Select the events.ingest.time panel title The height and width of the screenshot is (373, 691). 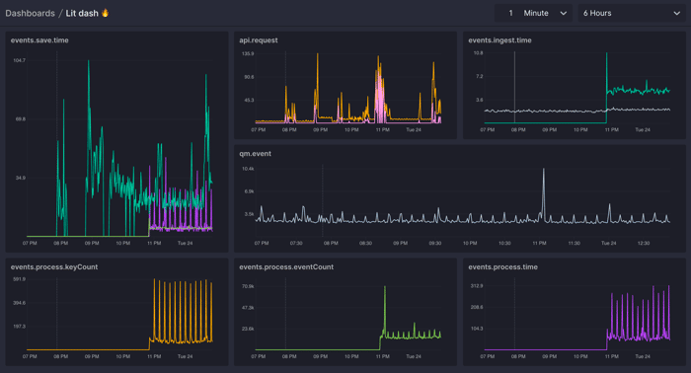(x=499, y=40)
